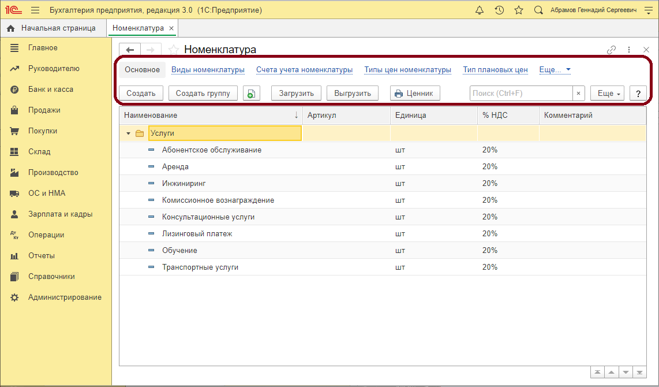659x387 pixels.
Task: Click the copy item icon button
Action: [252, 93]
